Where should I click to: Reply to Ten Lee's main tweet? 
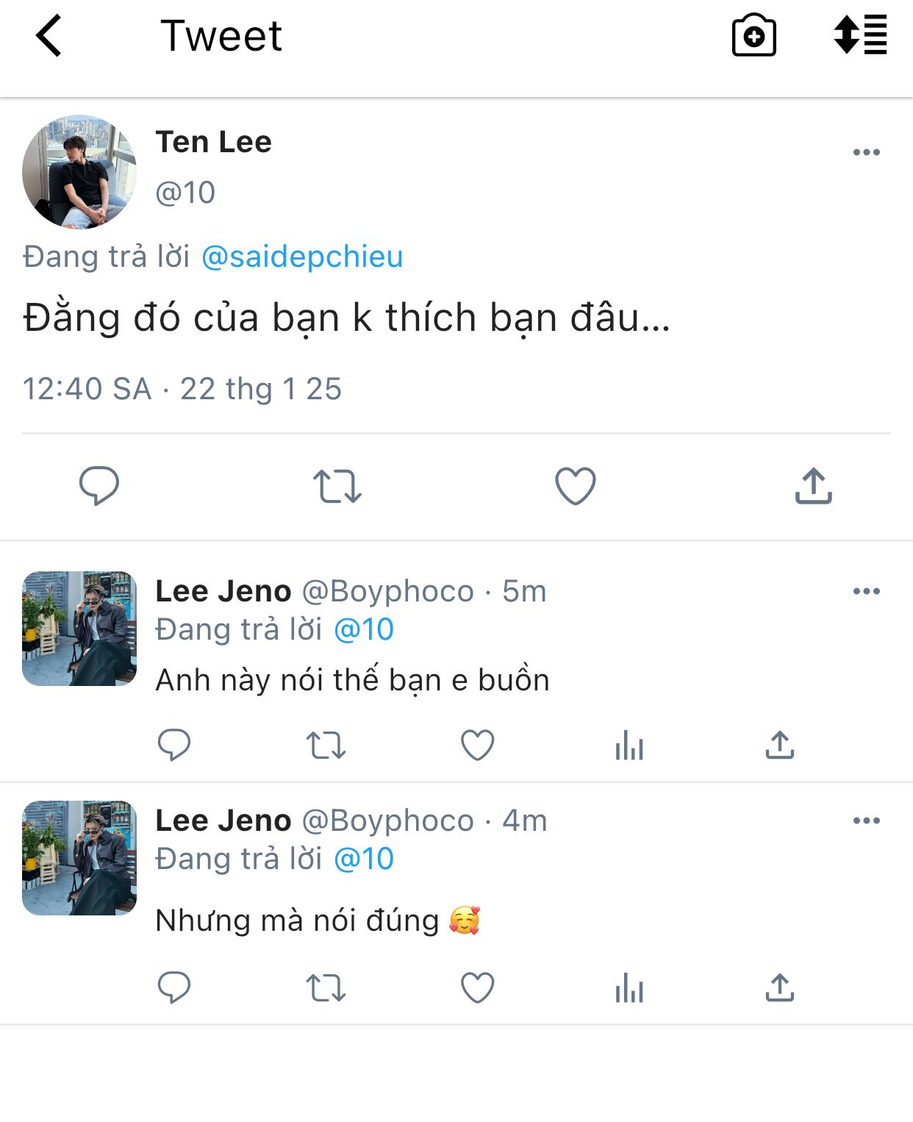(99, 485)
